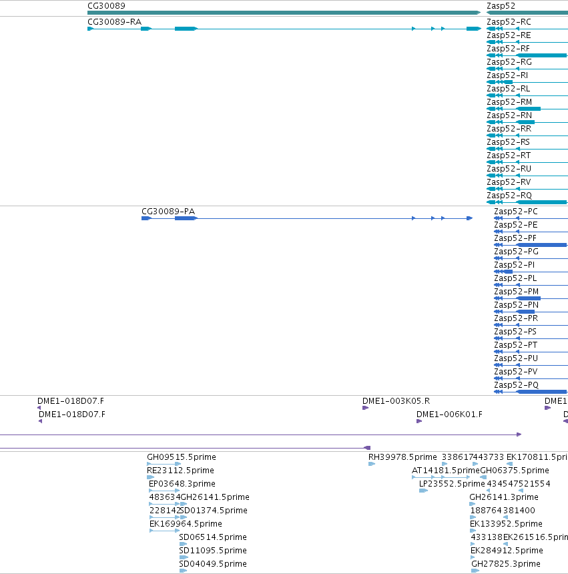The width and height of the screenshot is (568, 574).
Task: Click the Zasp52-RI transcript label
Action: (x=507, y=75)
